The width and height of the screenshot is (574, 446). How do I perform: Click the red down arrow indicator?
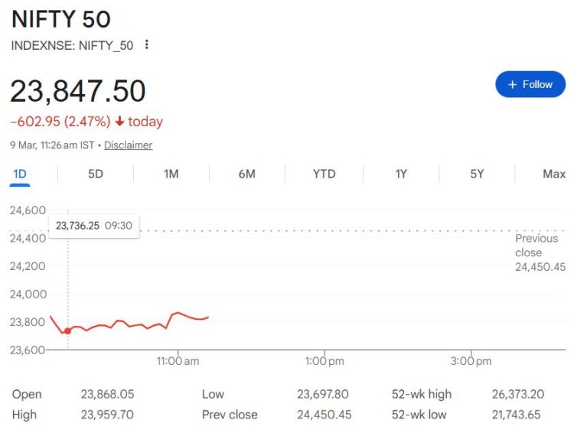coord(119,122)
